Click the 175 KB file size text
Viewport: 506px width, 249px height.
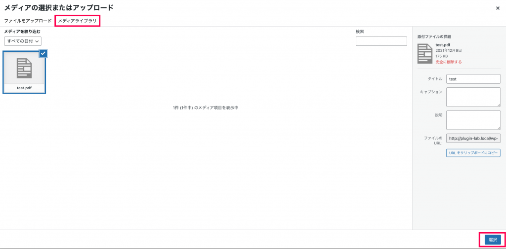point(441,56)
